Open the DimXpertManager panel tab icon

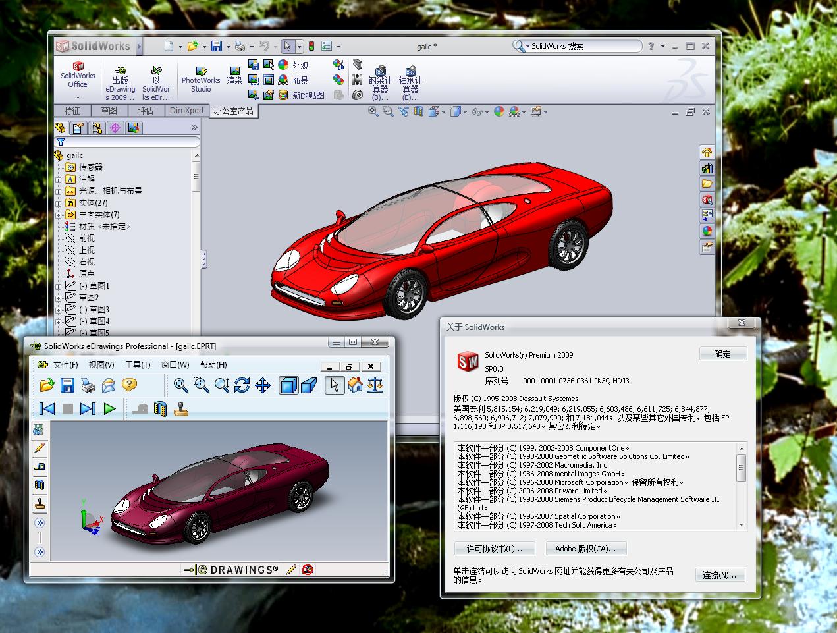(115, 128)
